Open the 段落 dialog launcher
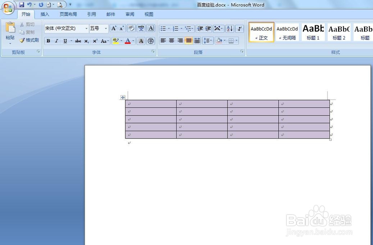This screenshot has width=373, height=245. click(242, 51)
